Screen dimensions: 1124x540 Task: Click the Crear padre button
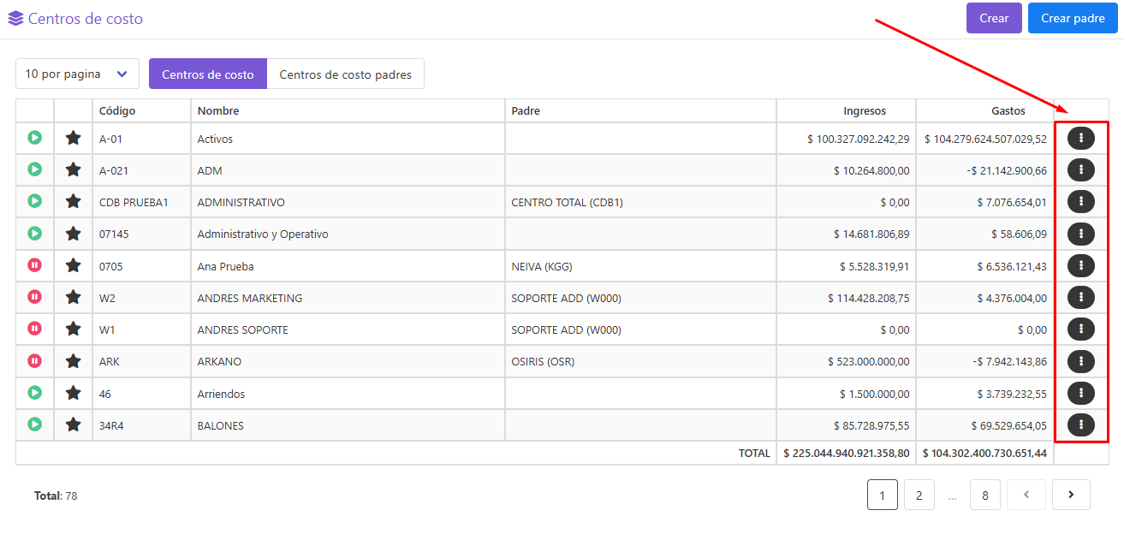tap(1073, 18)
